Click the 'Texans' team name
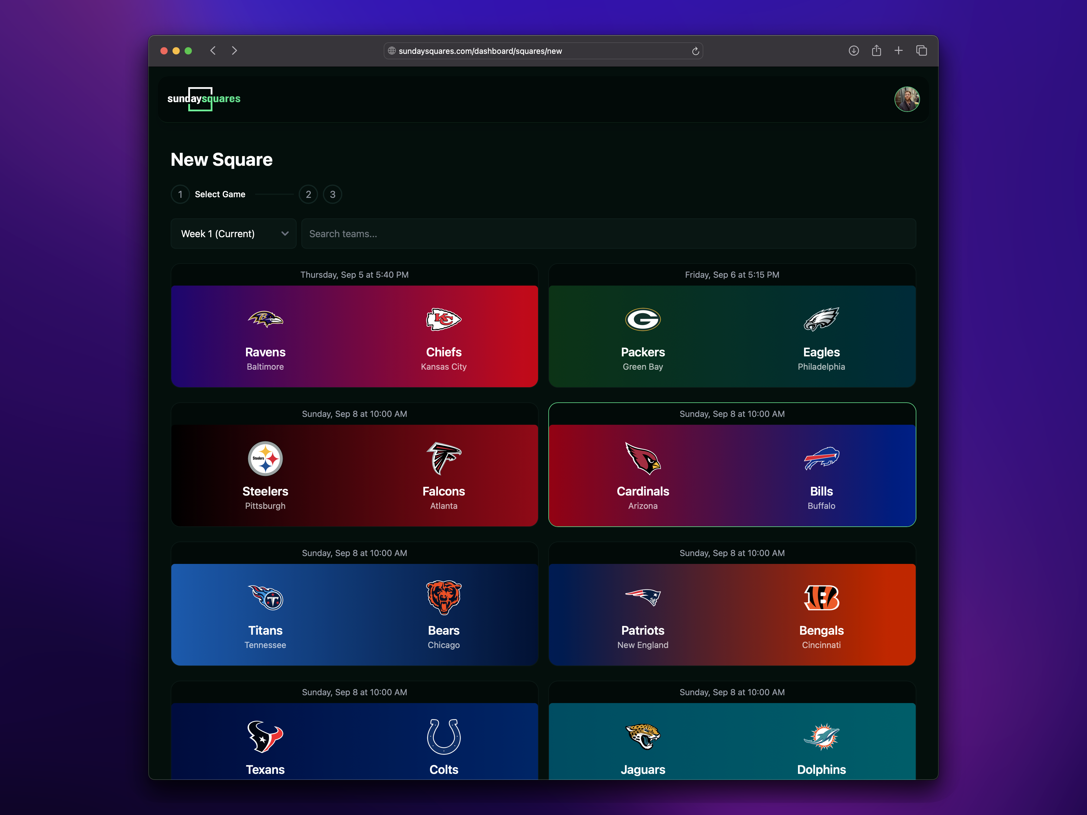Image resolution: width=1087 pixels, height=815 pixels. coord(265,770)
